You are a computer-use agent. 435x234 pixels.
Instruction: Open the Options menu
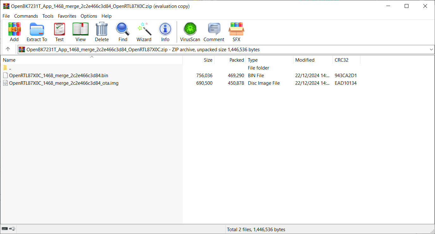pos(89,16)
